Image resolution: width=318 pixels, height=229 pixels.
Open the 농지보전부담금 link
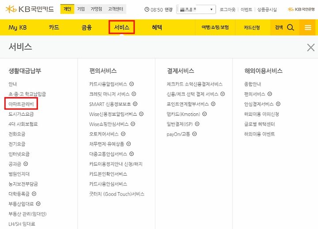point(23,184)
